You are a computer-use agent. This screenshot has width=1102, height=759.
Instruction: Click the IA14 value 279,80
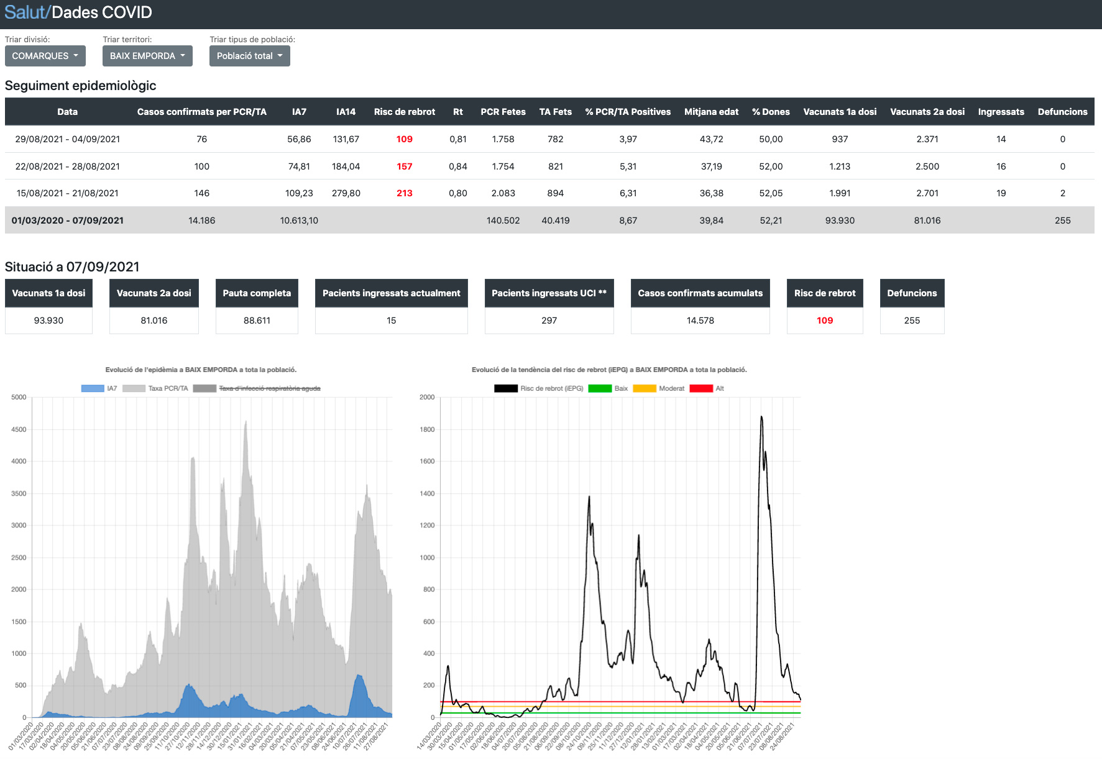click(x=346, y=193)
